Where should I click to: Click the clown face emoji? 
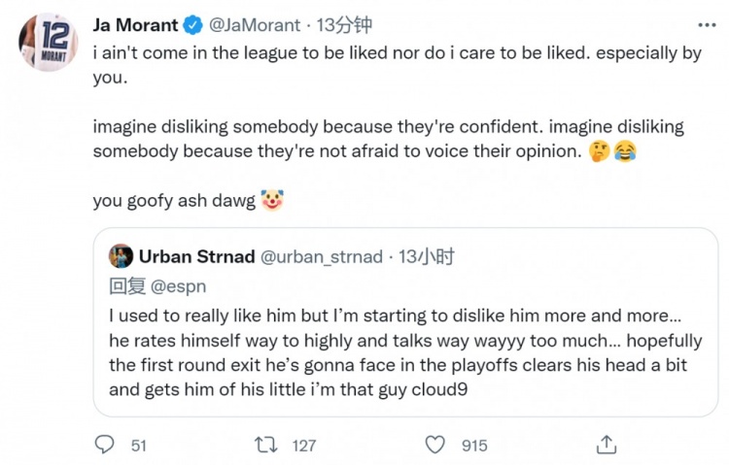(x=272, y=201)
